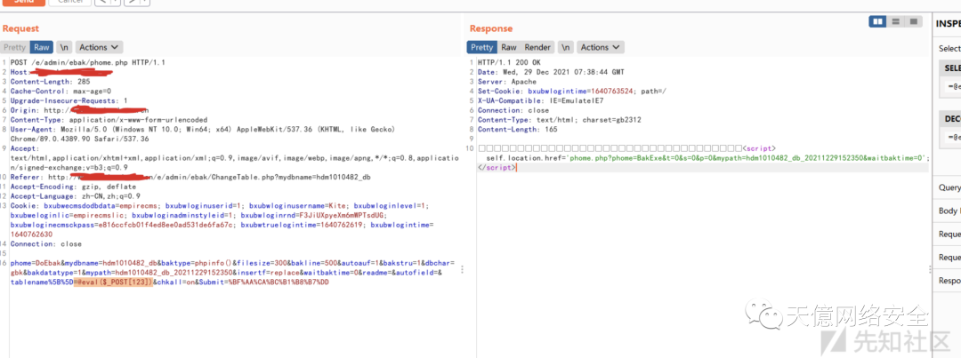Viewport: 961px width, 358px height.
Task: Open the Render tab in Response panel
Action: click(x=537, y=47)
